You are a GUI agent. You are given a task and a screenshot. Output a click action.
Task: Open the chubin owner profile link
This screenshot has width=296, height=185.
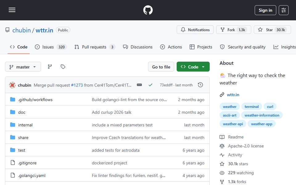pyautogui.click(x=21, y=30)
